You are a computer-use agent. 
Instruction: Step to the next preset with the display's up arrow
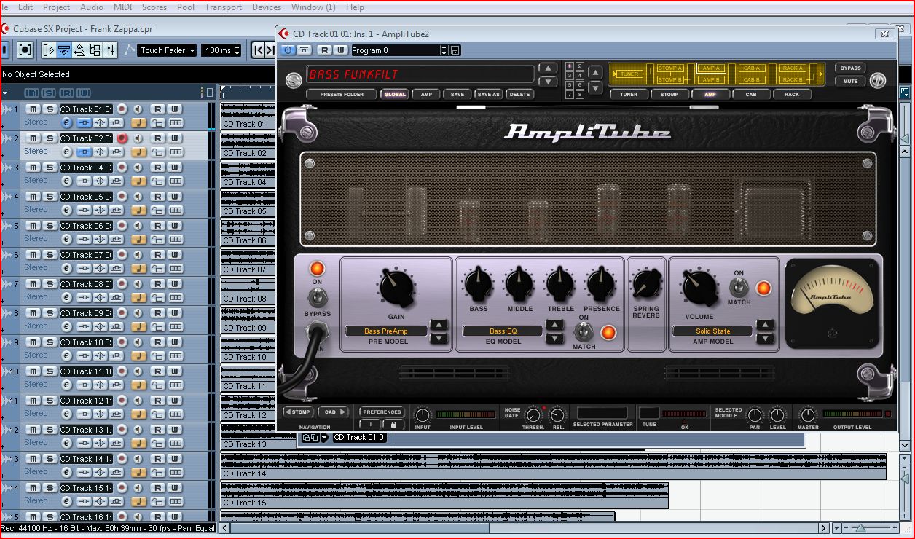click(x=548, y=68)
